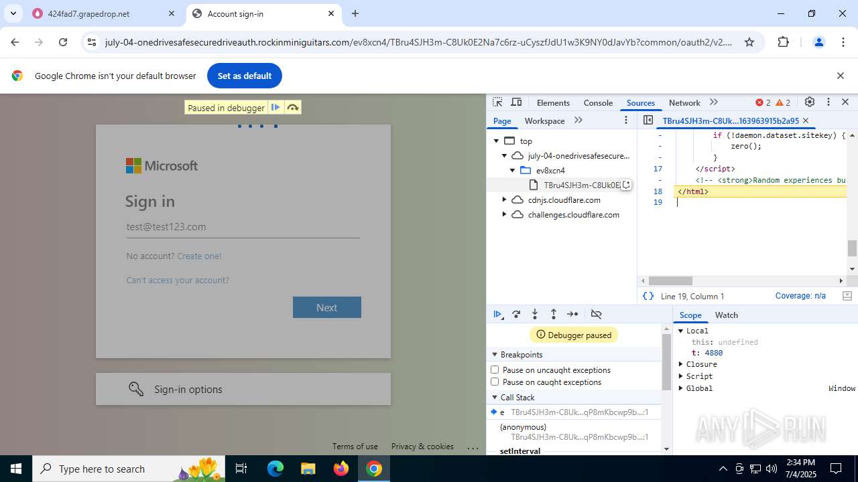The width and height of the screenshot is (858, 482).
Task: Toggle inspect element picker in DevTools
Action: [497, 102]
